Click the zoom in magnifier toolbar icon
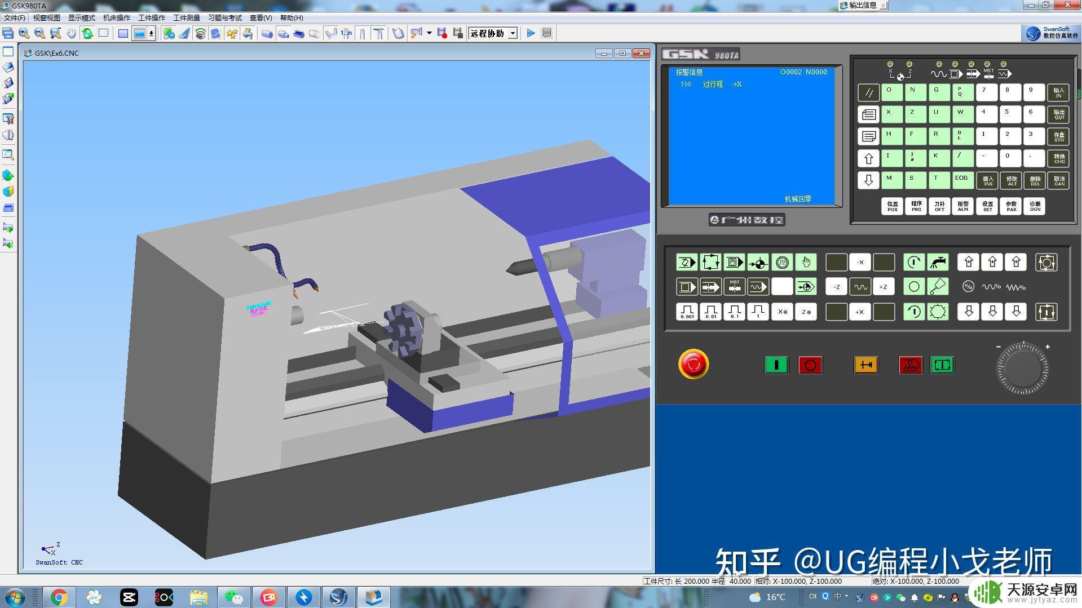 (24, 33)
